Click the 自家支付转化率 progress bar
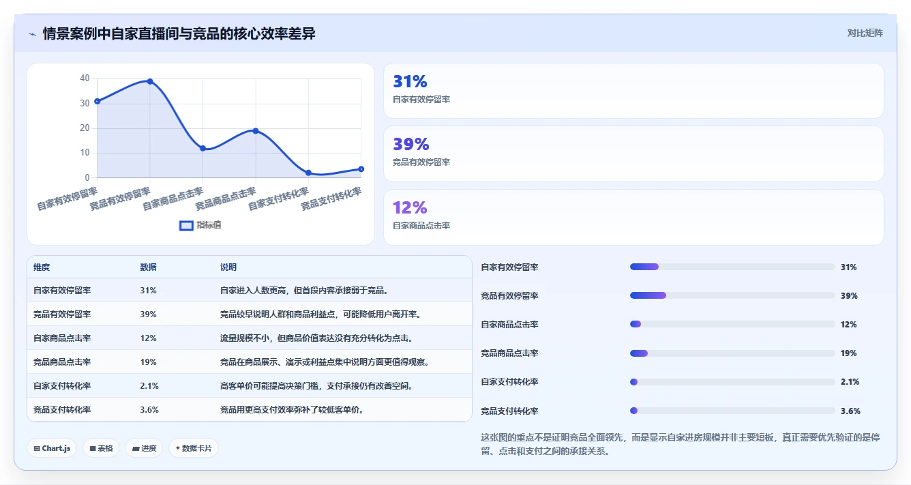This screenshot has height=485, width=911. coord(732,382)
